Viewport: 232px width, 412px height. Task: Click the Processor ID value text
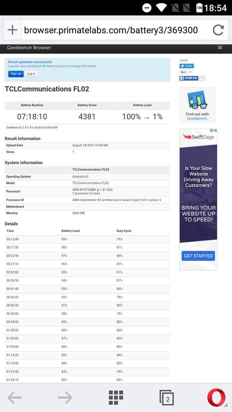[x=117, y=200]
